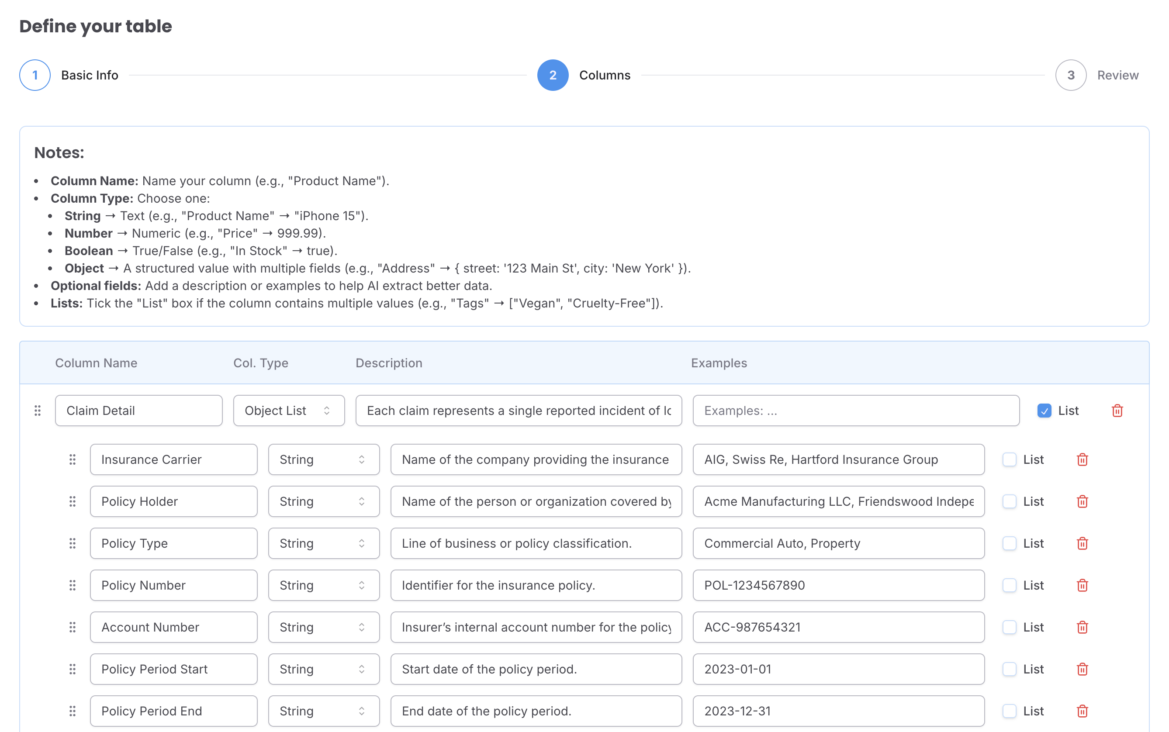Edit the POL-1234567890 examples field

(x=839, y=585)
